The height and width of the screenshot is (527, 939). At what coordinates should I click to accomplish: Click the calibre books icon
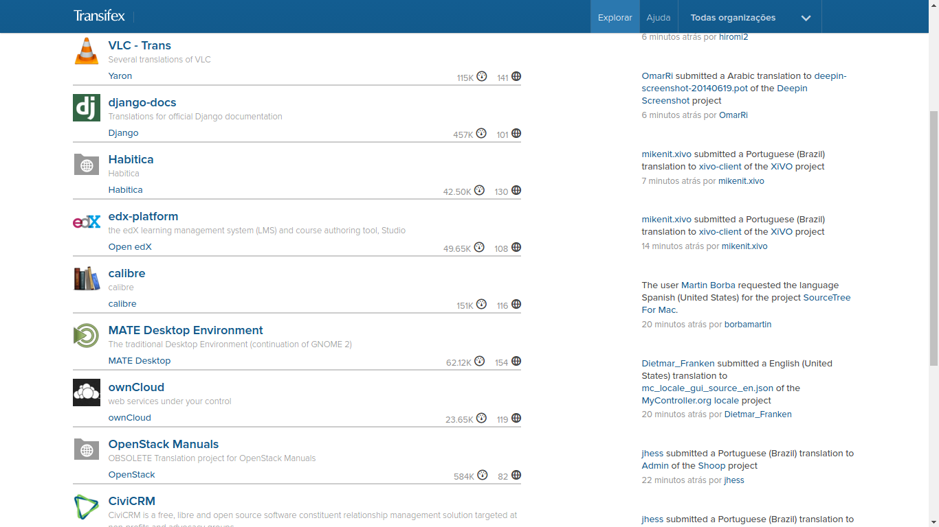tap(87, 279)
